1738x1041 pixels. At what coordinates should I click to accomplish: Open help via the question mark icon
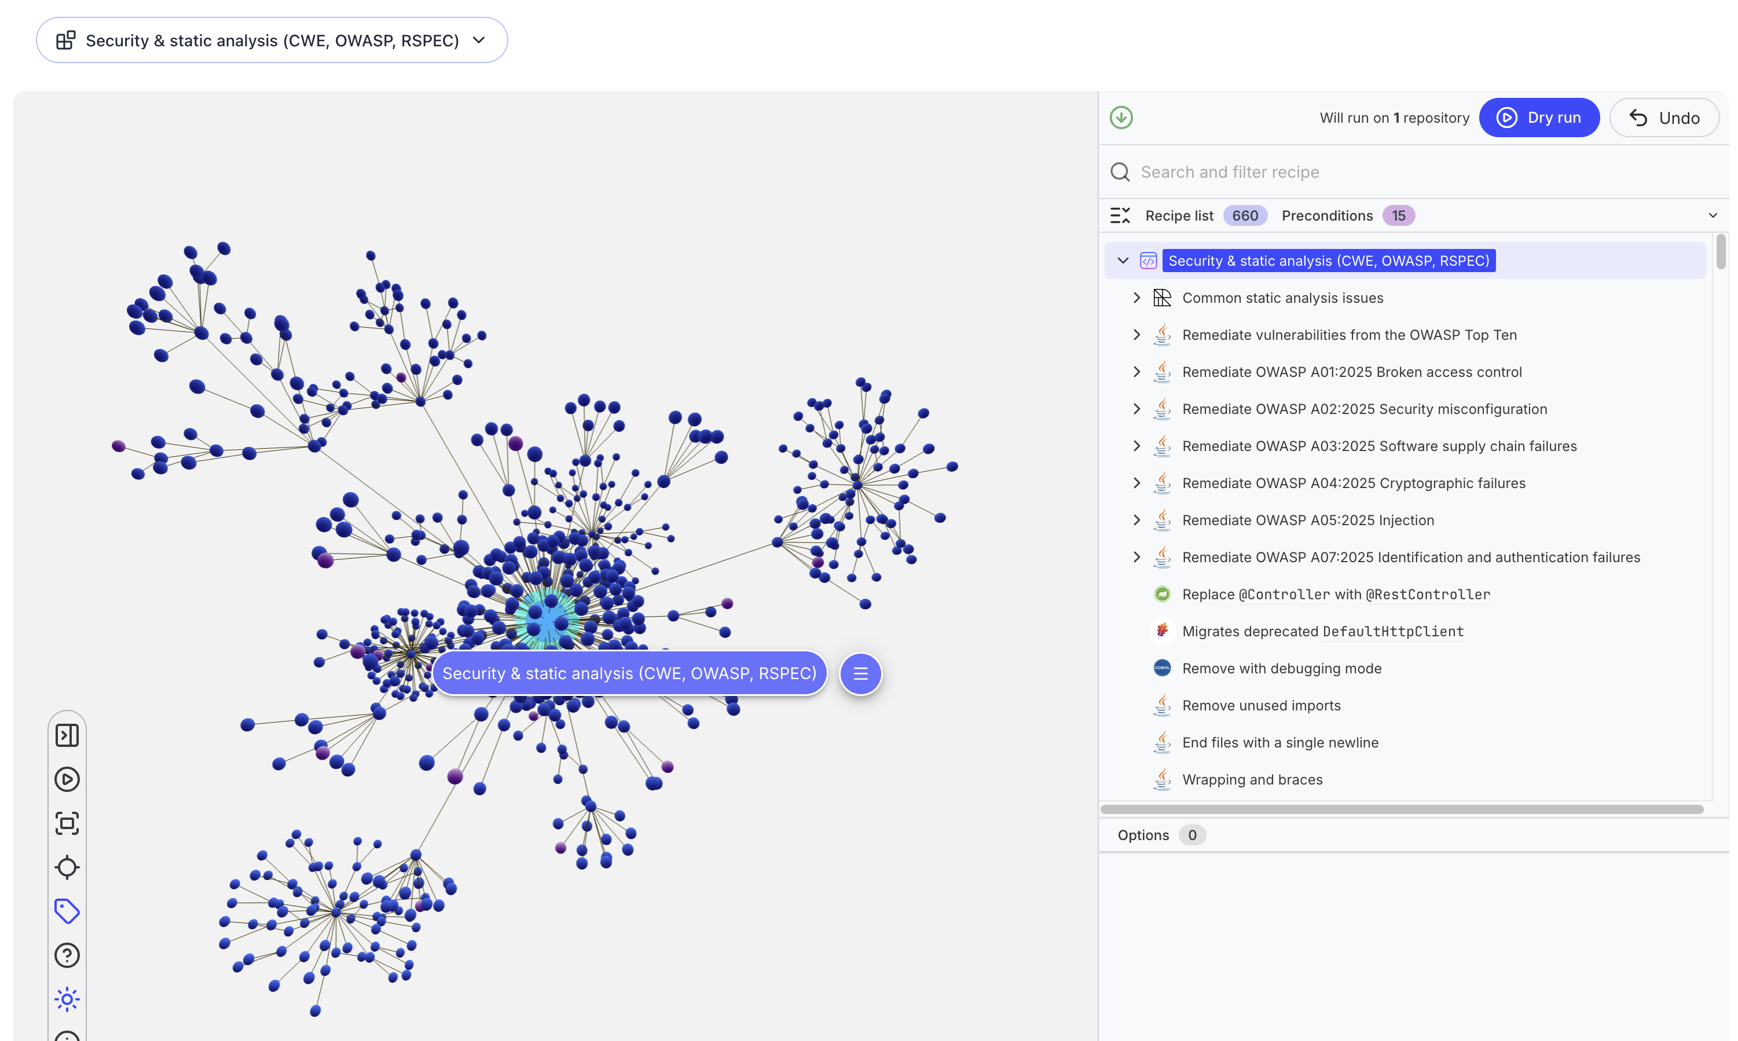(67, 955)
